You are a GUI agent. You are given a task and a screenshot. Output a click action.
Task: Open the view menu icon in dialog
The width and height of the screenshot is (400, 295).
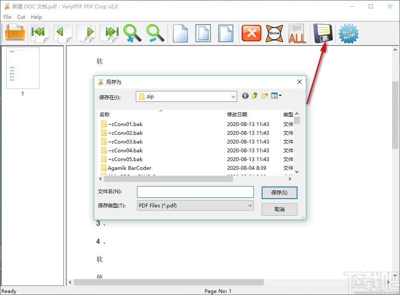(276, 96)
